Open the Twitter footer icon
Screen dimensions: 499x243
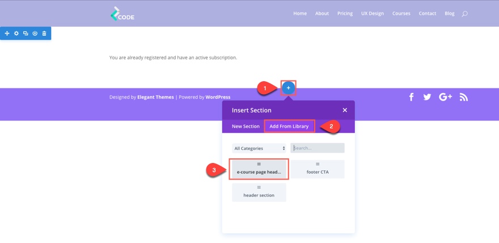pos(427,97)
